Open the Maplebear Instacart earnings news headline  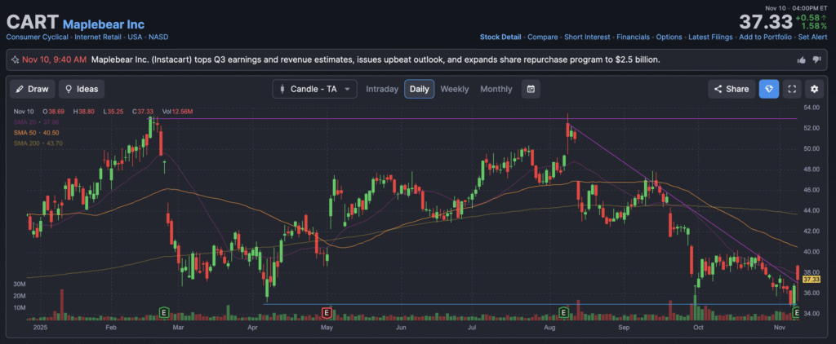pos(376,60)
